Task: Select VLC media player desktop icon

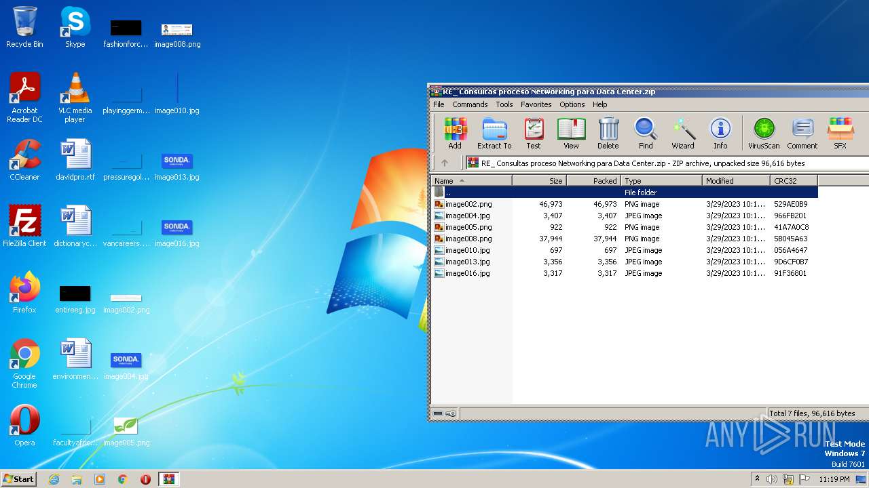Action: [75, 98]
